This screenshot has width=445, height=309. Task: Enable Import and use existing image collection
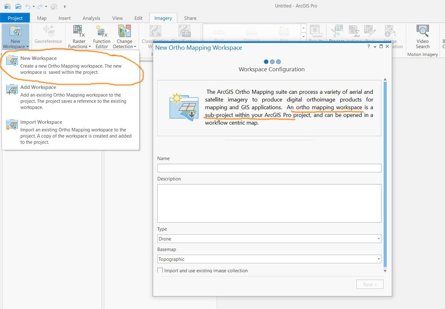pos(160,270)
